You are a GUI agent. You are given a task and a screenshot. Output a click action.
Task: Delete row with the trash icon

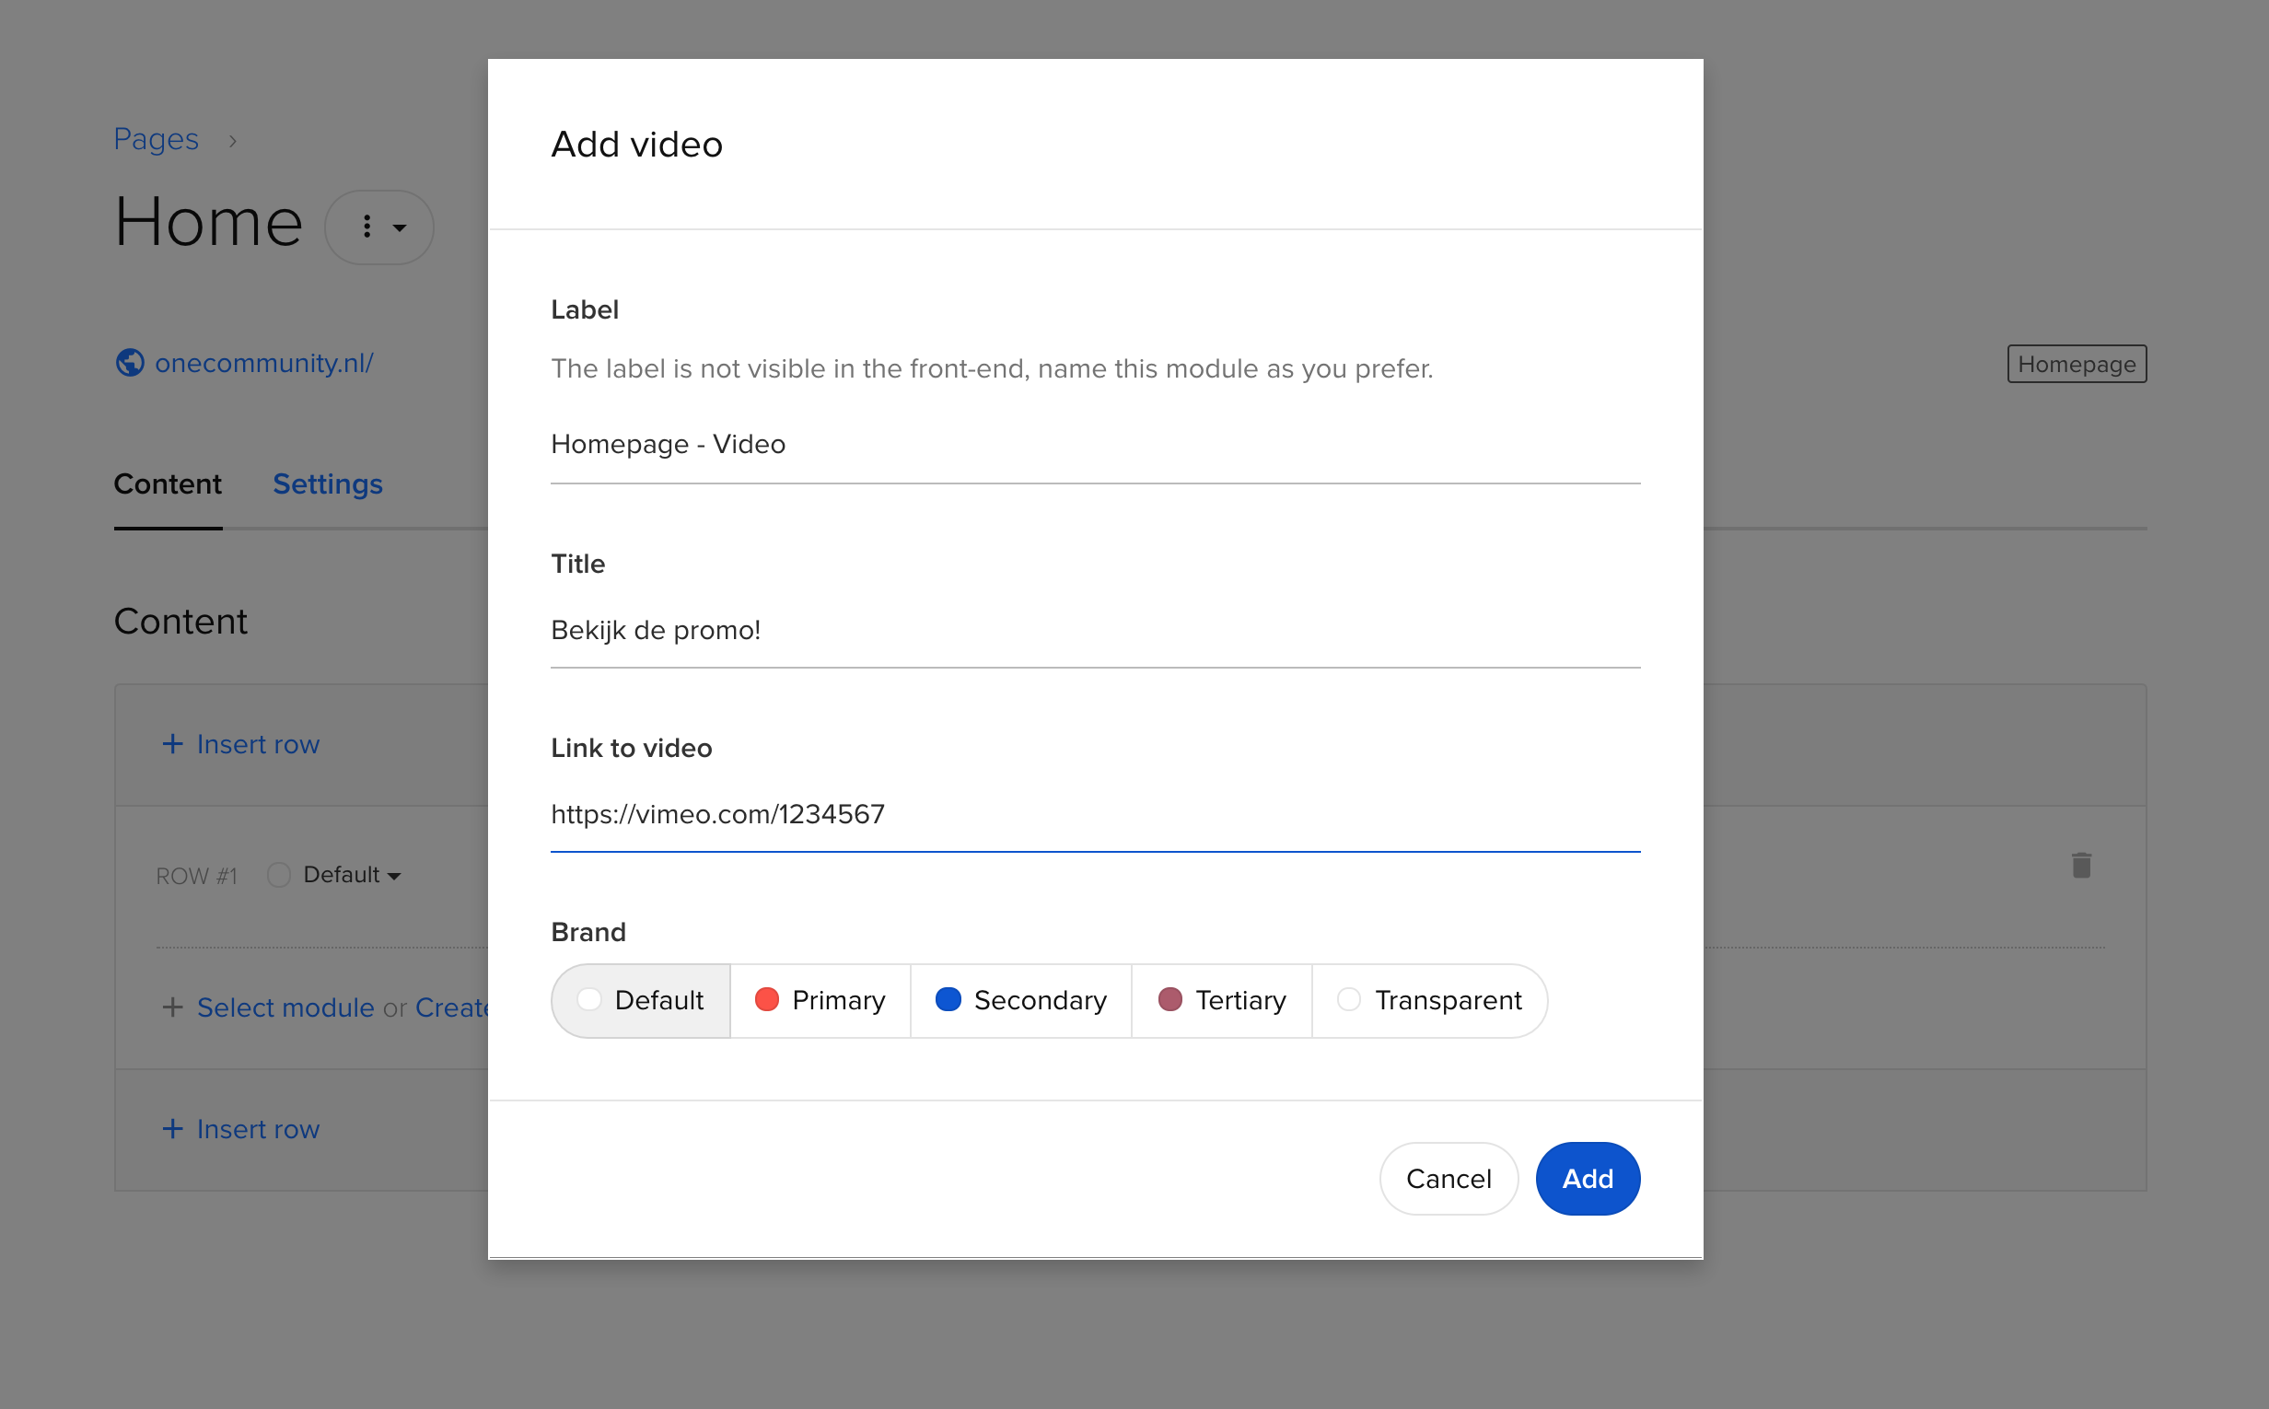click(2081, 865)
